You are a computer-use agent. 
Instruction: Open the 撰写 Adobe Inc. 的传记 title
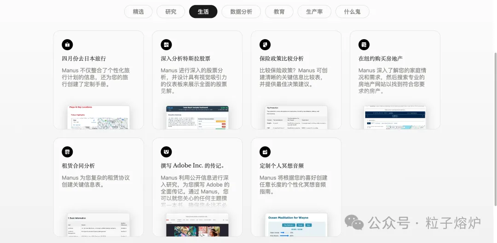[x=193, y=166]
